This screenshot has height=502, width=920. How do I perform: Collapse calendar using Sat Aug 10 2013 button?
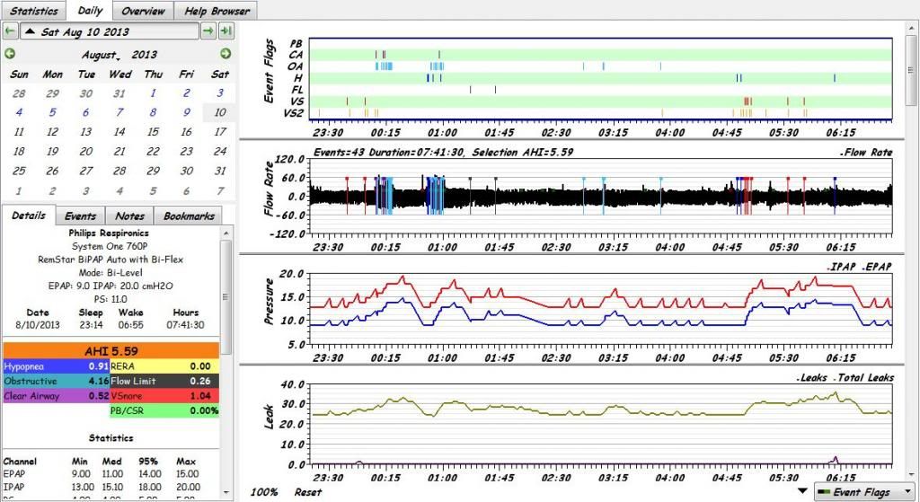pos(108,31)
